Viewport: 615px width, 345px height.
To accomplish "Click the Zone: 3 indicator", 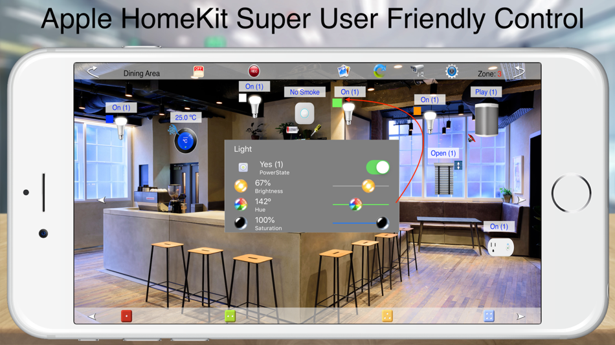I will (489, 74).
